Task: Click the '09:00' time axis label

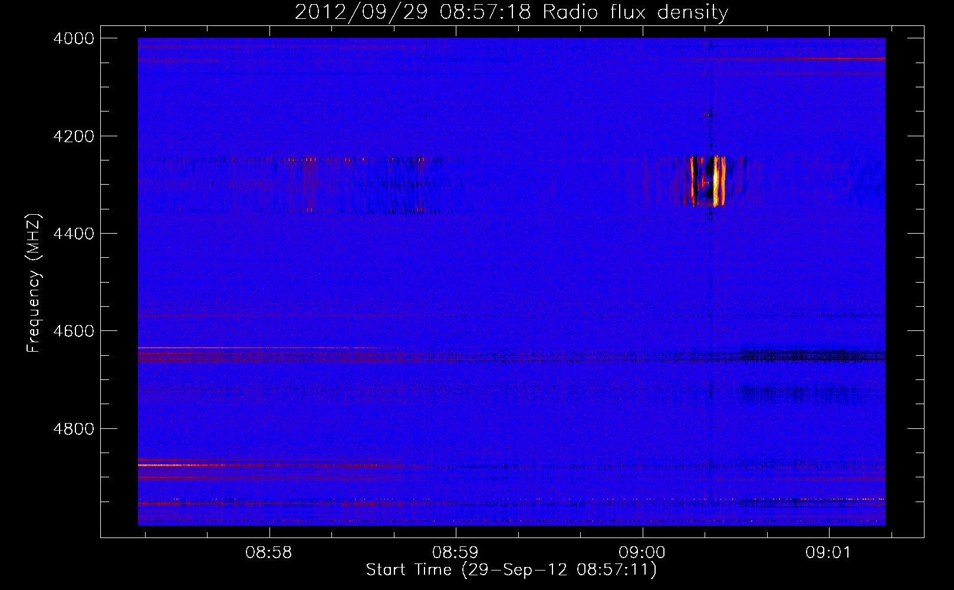Action: pyautogui.click(x=642, y=553)
